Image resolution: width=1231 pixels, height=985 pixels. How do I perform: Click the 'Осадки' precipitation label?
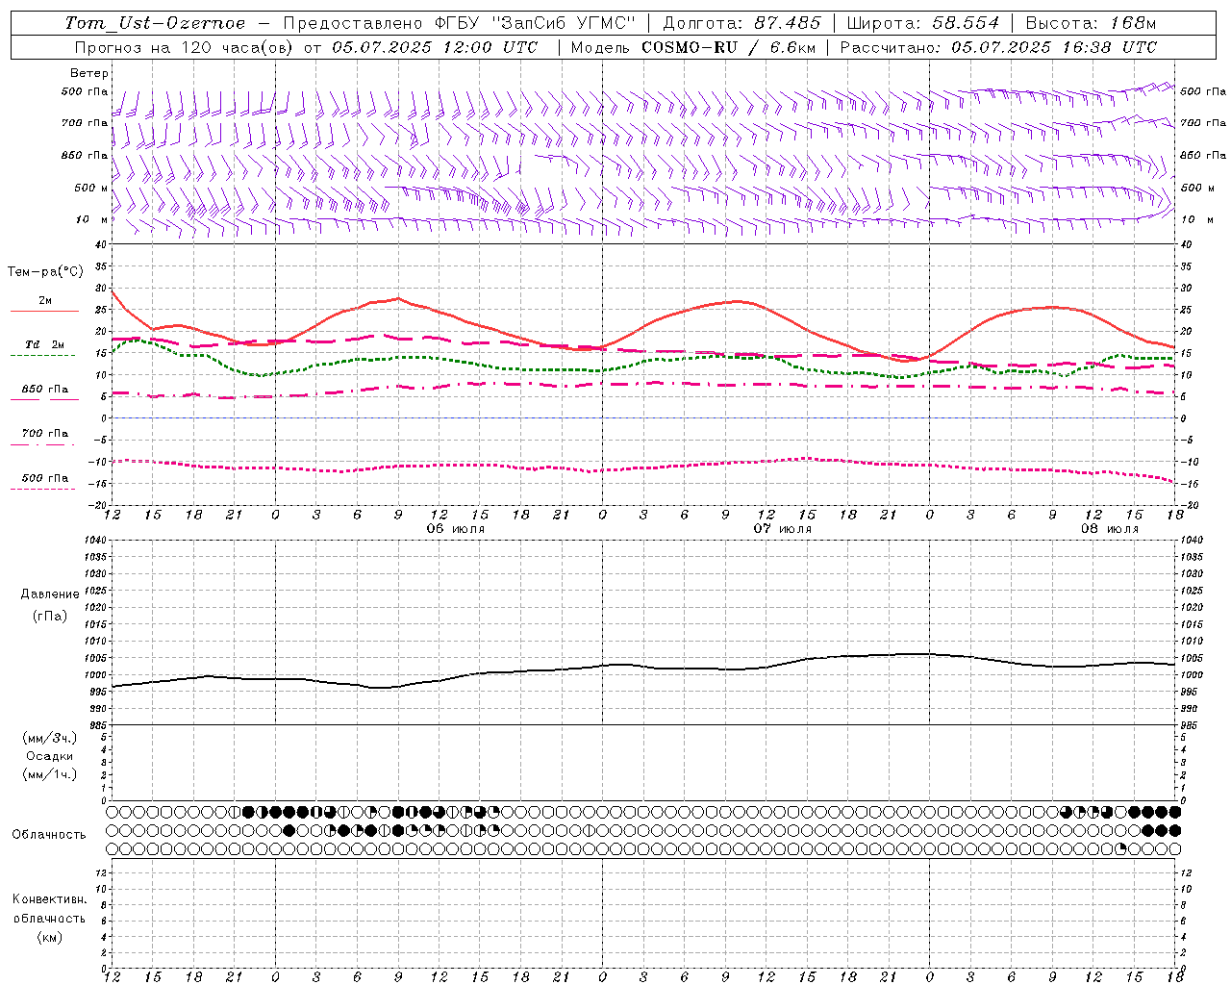click(x=50, y=756)
